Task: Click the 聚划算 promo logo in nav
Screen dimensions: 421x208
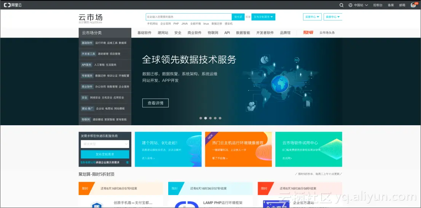Action: point(308,33)
